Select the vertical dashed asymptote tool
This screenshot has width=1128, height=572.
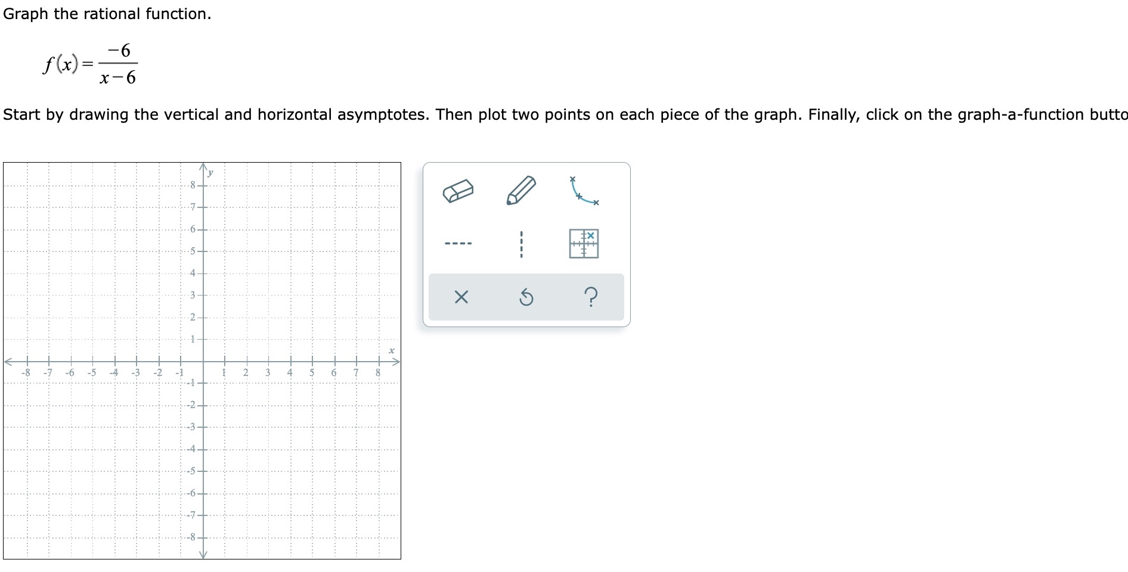point(522,243)
